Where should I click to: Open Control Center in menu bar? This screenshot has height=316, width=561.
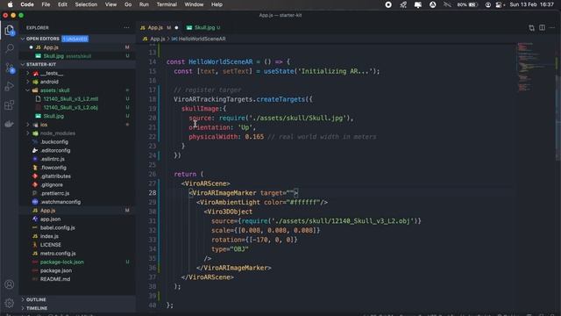click(499, 4)
